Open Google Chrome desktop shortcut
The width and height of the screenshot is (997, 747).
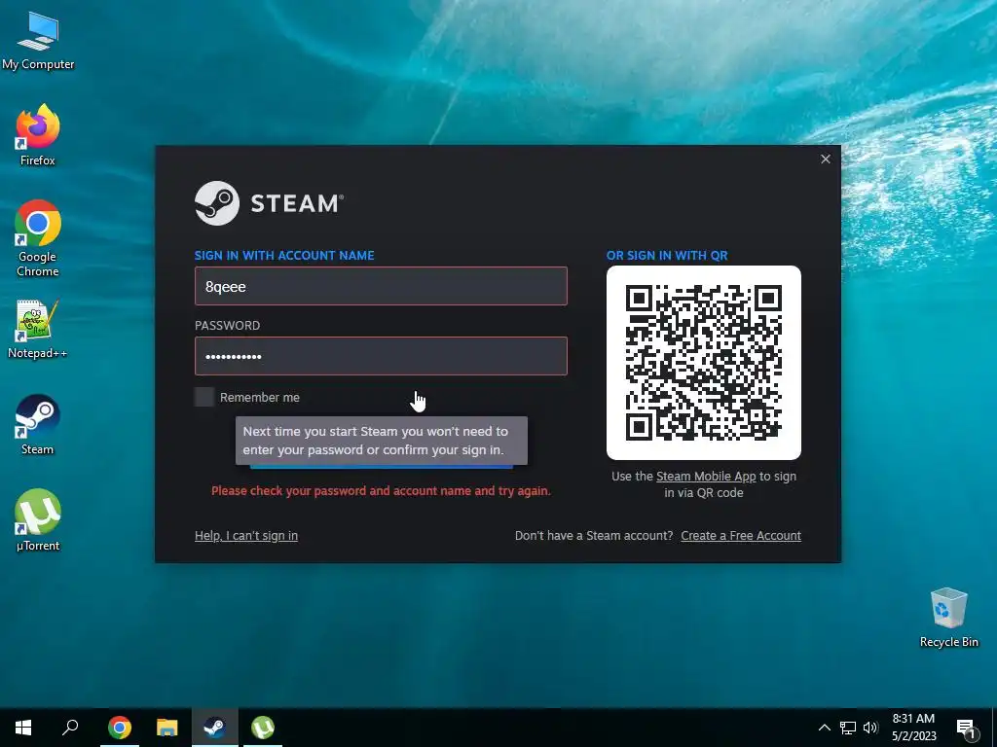38,238
